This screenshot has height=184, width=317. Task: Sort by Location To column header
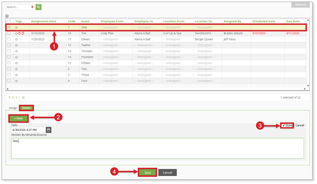(x=204, y=21)
